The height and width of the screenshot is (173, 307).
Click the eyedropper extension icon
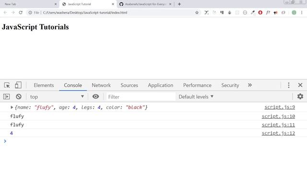(x=253, y=12)
